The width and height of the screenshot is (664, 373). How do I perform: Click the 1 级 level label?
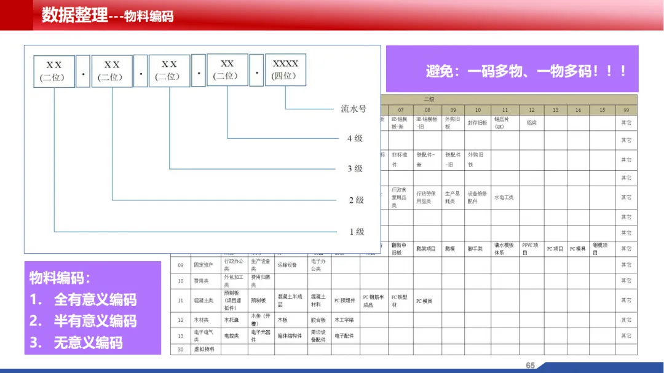357,232
